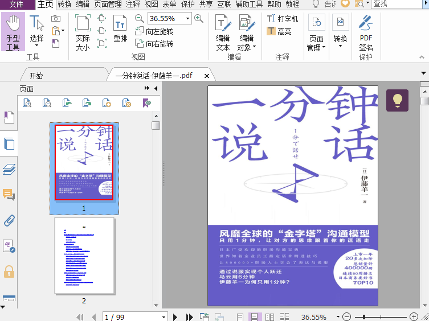Reduce page thumbnails icon

pyautogui.click(x=47, y=103)
